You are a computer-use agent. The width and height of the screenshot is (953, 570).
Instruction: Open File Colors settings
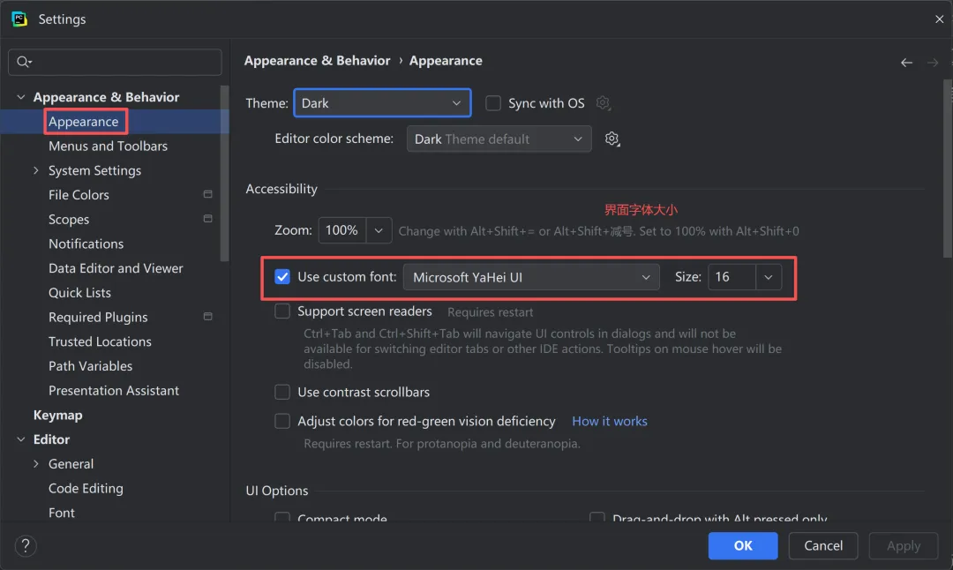[79, 194]
